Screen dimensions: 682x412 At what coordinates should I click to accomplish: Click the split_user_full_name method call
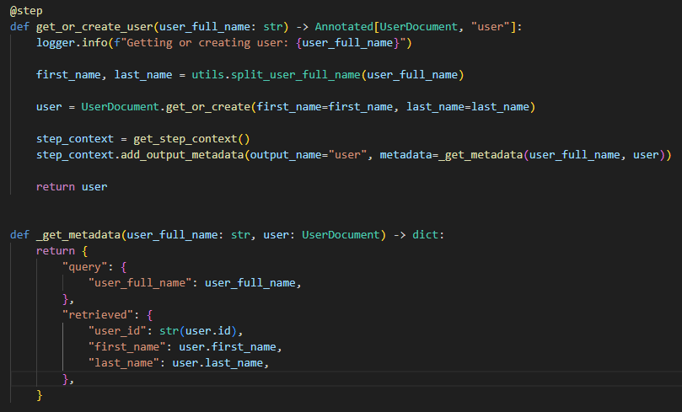pyautogui.click(x=295, y=75)
